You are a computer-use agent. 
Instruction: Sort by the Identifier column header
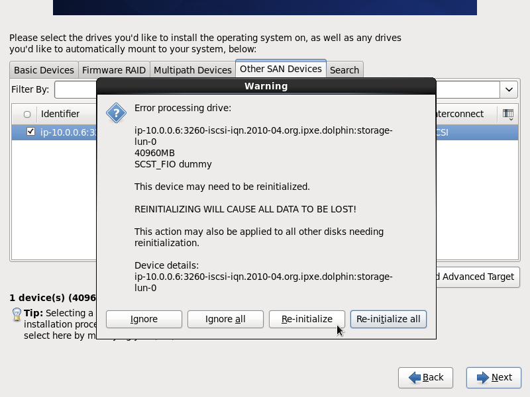pyautogui.click(x=60, y=114)
